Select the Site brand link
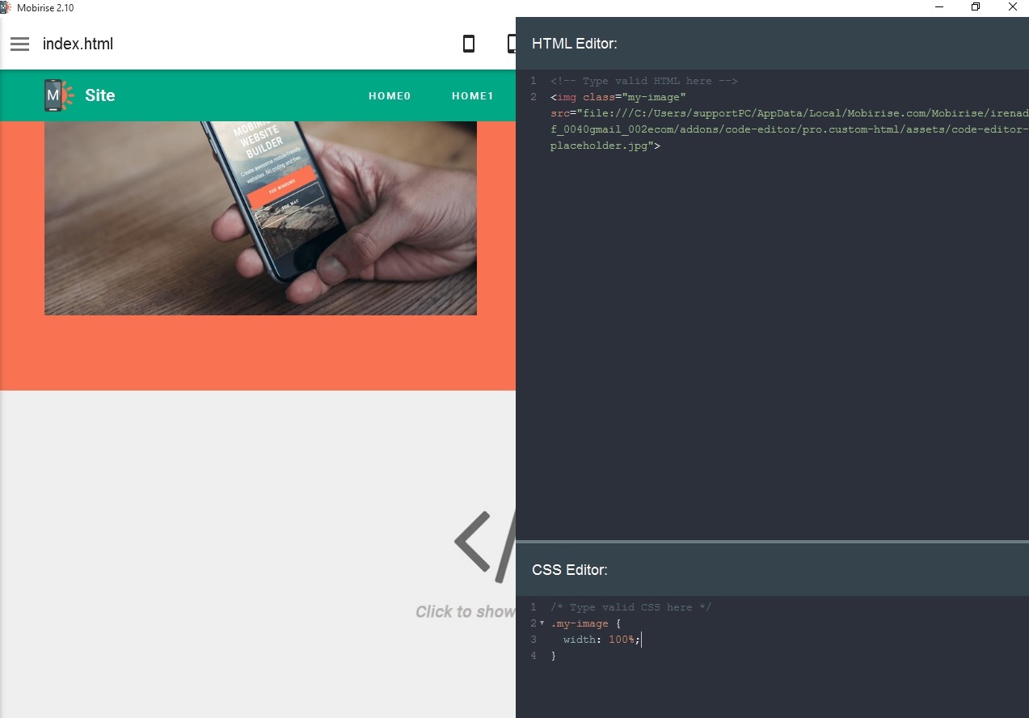 pyautogui.click(x=99, y=95)
